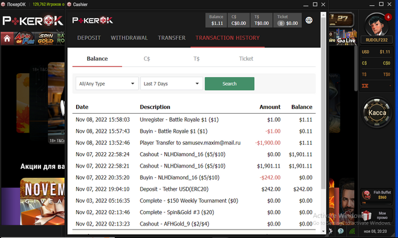The image size is (398, 238).
Task: Click the Buyin - NLHDiamond_16 ($5/$10) row
Action: point(194,178)
